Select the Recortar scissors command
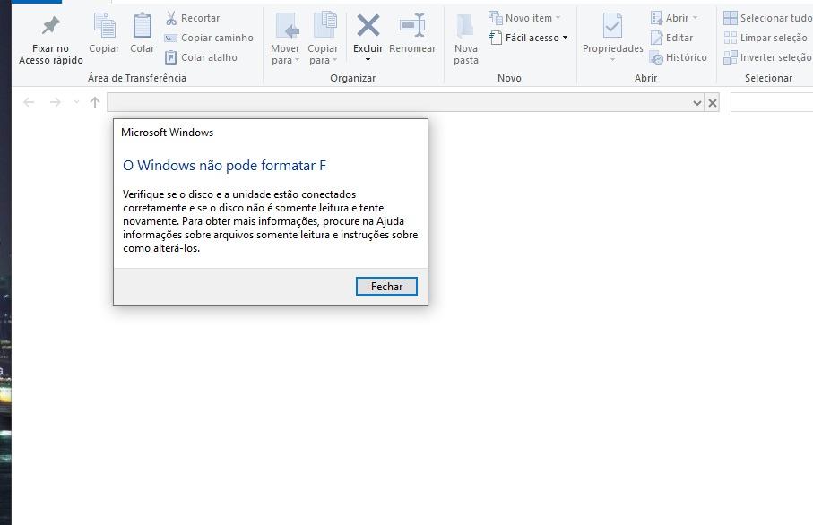 pyautogui.click(x=193, y=18)
